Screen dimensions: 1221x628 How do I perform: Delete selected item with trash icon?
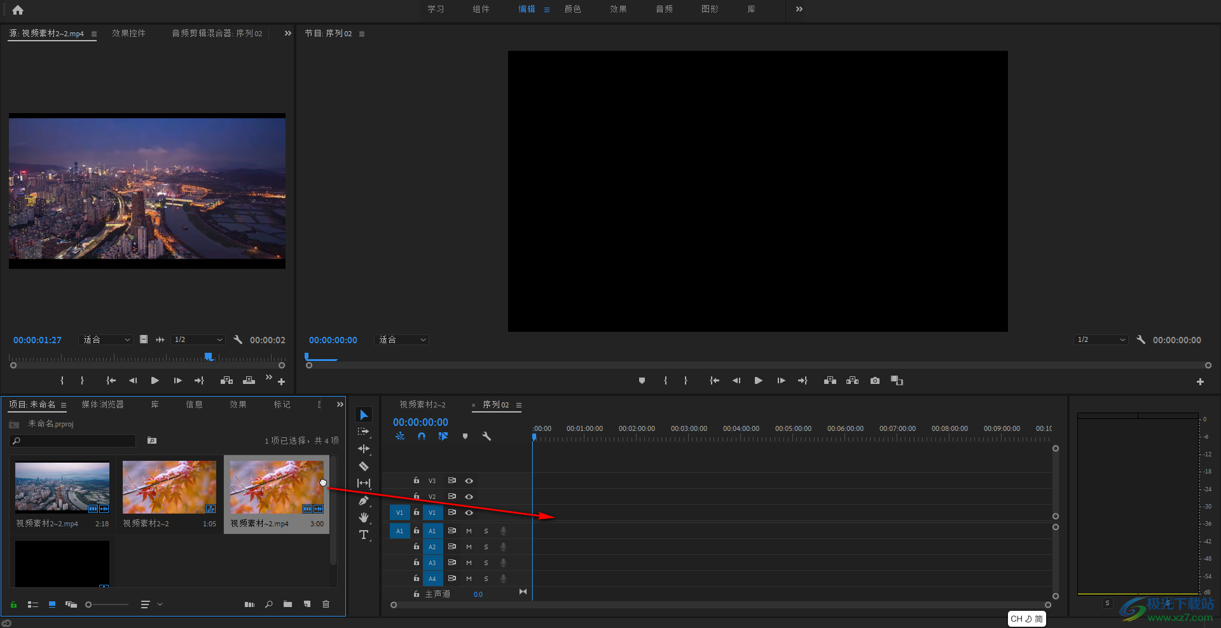point(326,604)
